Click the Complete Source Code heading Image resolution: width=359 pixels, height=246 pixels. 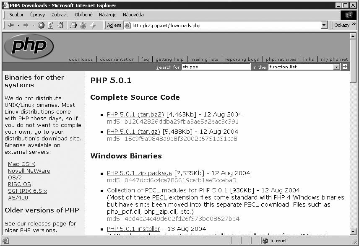(x=135, y=97)
